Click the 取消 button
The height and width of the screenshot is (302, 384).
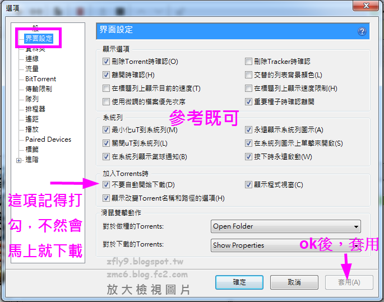point(294,282)
